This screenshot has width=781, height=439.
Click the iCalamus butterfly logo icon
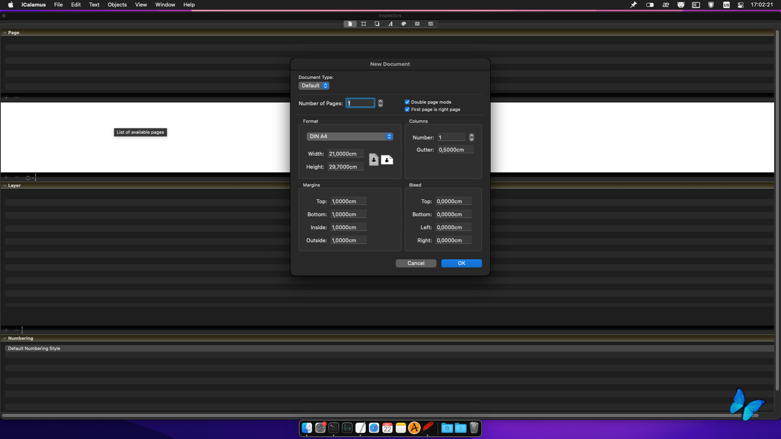[x=747, y=404]
